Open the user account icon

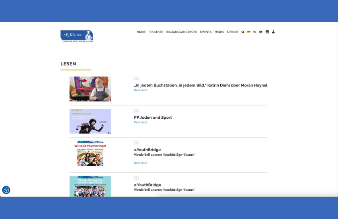273,32
